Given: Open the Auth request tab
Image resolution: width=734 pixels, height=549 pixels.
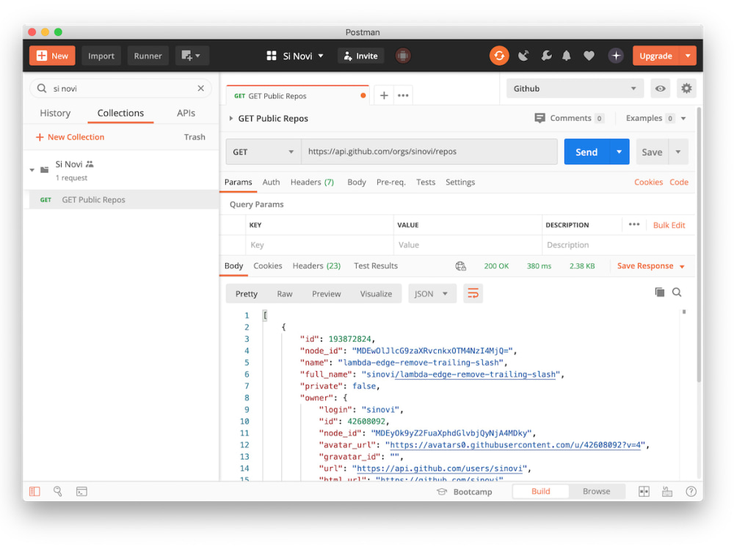Looking at the screenshot, I should [271, 183].
